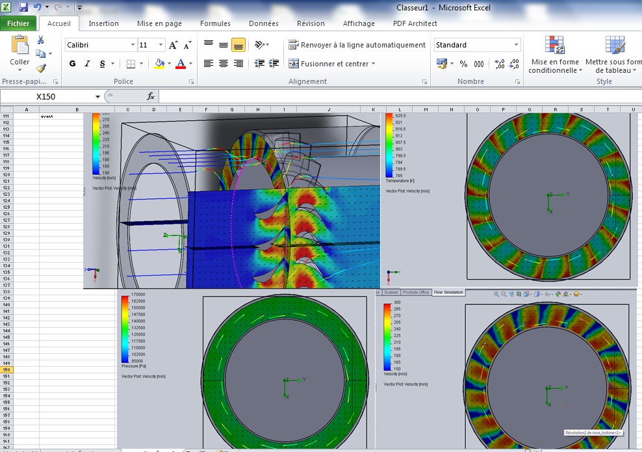Open the Insertion ribbon tab
This screenshot has width=642, height=452.
click(x=104, y=23)
